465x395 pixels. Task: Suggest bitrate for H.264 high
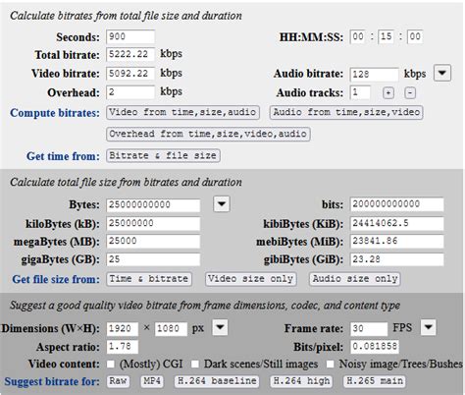coord(301,381)
